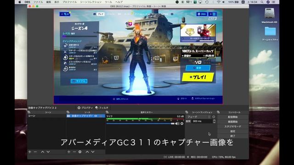Open Notification Center from the menu bar
294x165 pixels.
274,2
